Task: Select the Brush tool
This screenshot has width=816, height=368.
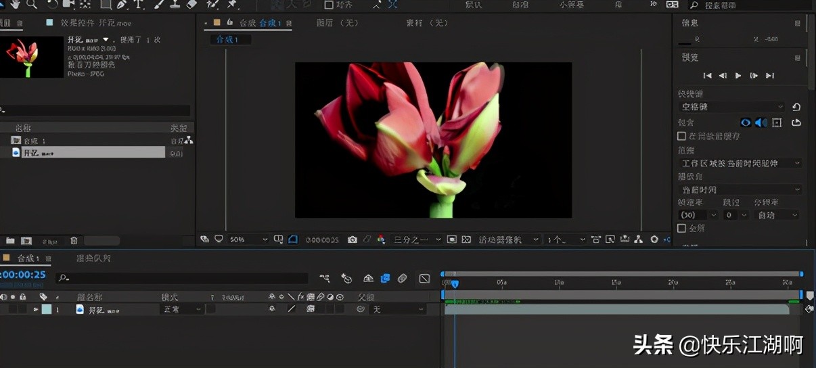Action: [x=158, y=4]
